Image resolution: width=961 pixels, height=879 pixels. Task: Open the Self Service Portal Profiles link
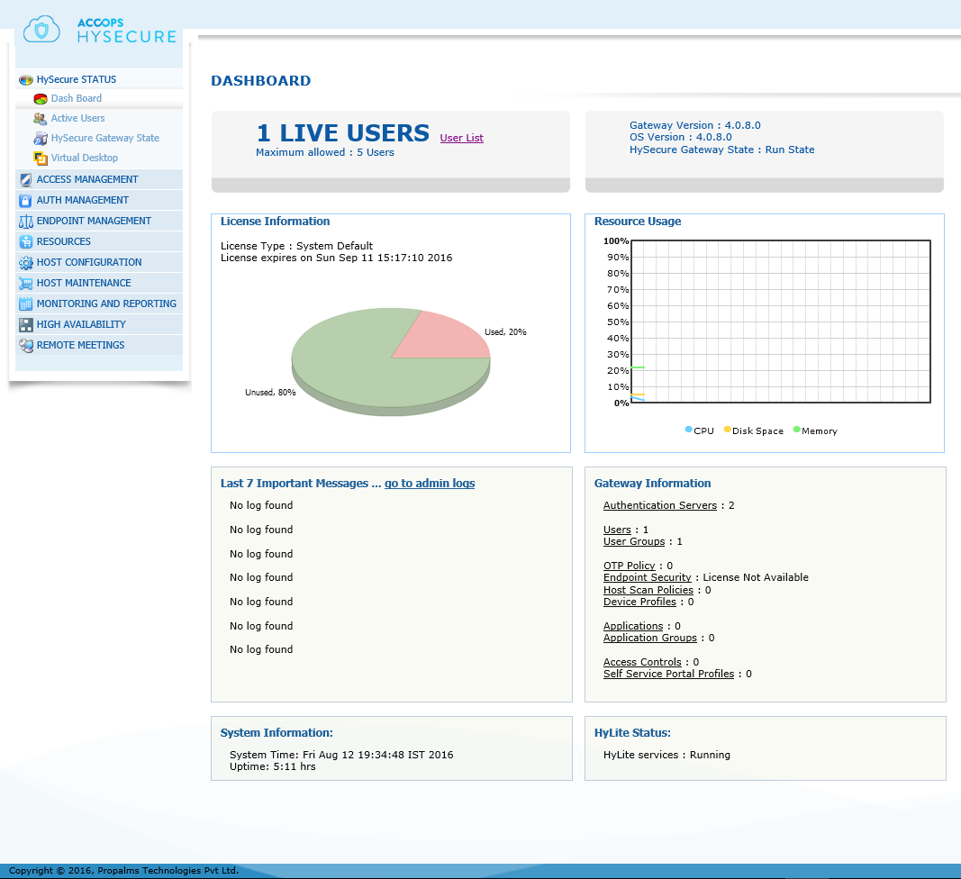tap(668, 675)
